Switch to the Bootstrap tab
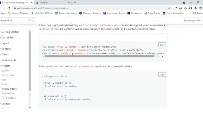This screenshot has width=203, height=114. click(53, 3)
